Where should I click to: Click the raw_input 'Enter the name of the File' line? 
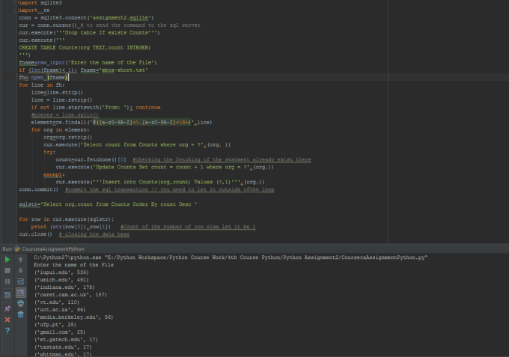pos(88,63)
